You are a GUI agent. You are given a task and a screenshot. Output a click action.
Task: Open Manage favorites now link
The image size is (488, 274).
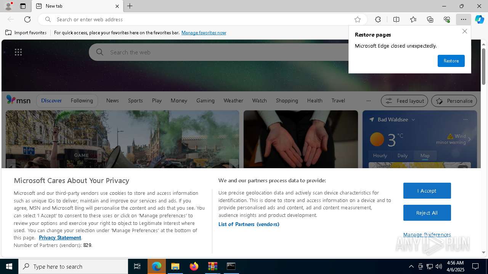204,33
